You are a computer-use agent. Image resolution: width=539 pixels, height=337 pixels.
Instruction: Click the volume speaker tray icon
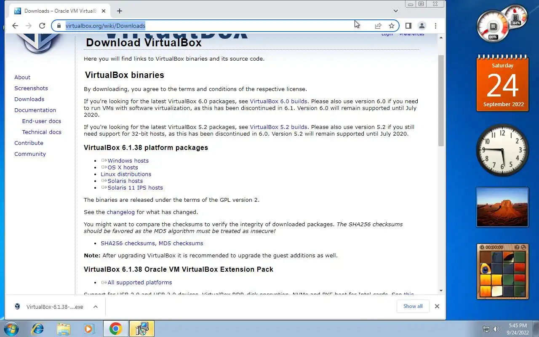pos(496,329)
